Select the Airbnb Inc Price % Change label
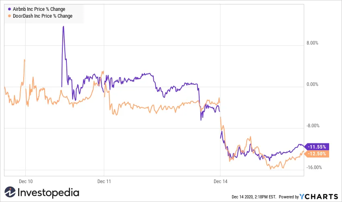The width and height of the screenshot is (342, 202). click(39, 9)
